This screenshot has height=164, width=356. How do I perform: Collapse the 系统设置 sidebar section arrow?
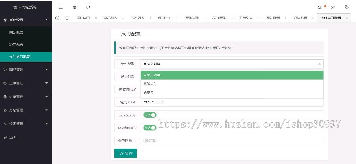[47, 20]
